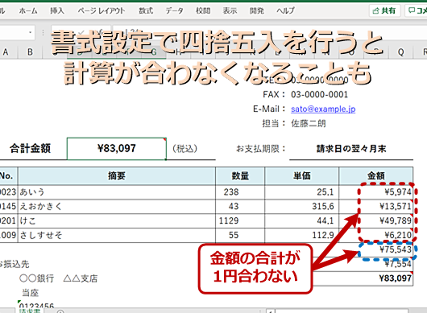This screenshot has height=313, width=427.
Task: Open the 開発 ribbon tab
Action: pos(257,10)
